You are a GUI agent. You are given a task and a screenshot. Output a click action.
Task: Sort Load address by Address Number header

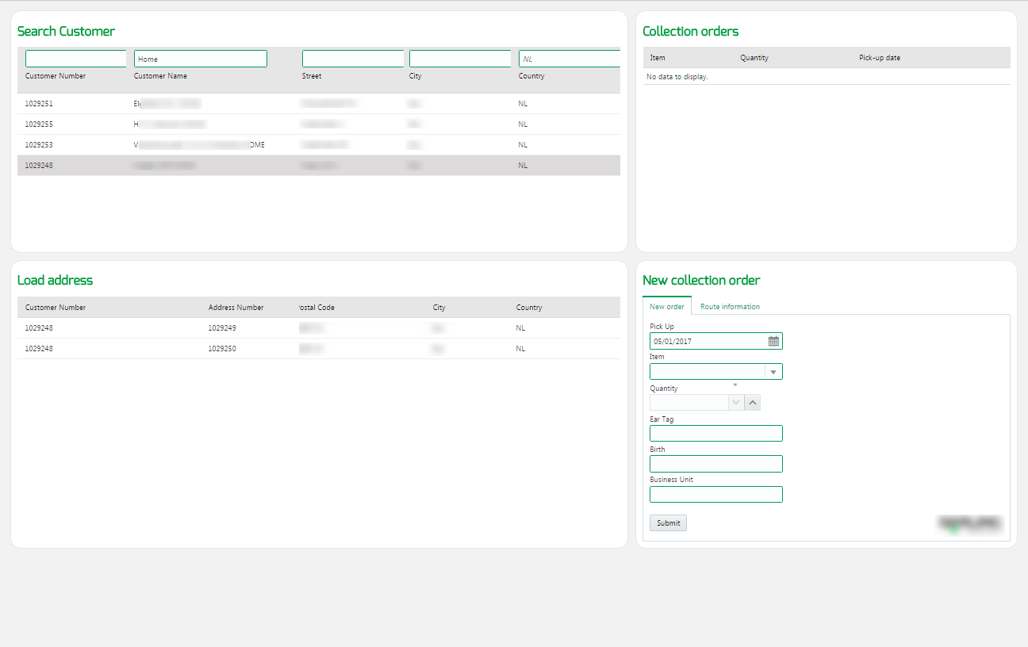(236, 308)
